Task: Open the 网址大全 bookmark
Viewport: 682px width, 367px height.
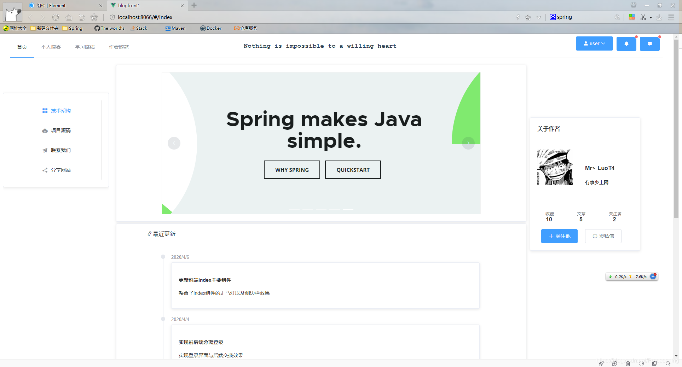Action: [15, 28]
